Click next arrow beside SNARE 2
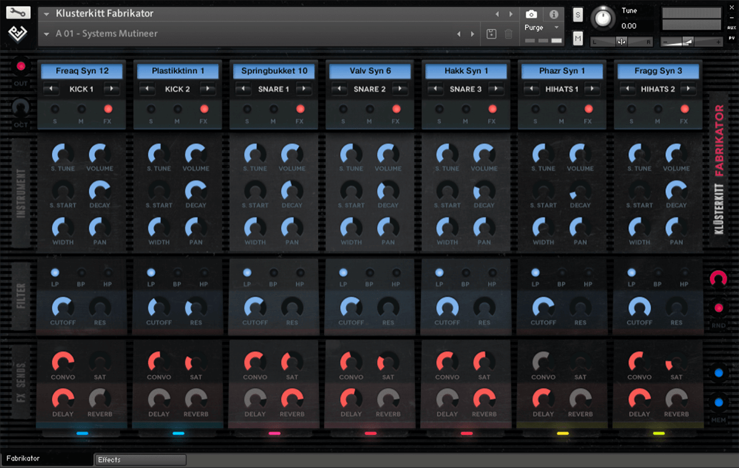The image size is (739, 468). (x=399, y=89)
